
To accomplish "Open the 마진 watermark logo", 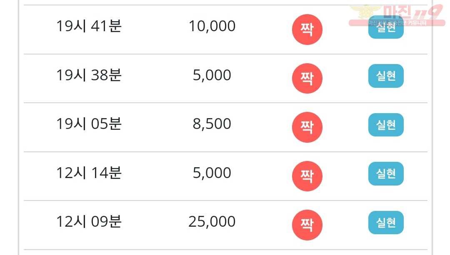I will click(x=397, y=15).
